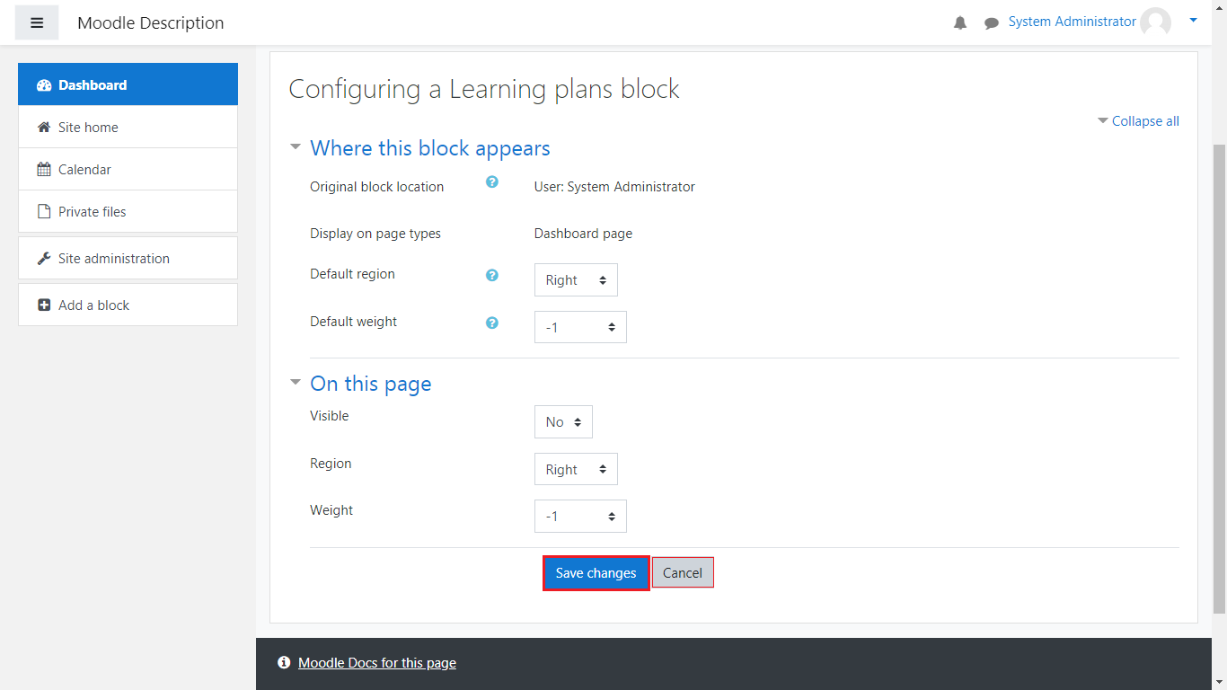Image resolution: width=1227 pixels, height=690 pixels.
Task: Click help icon beside Default weight
Action: [x=492, y=323]
